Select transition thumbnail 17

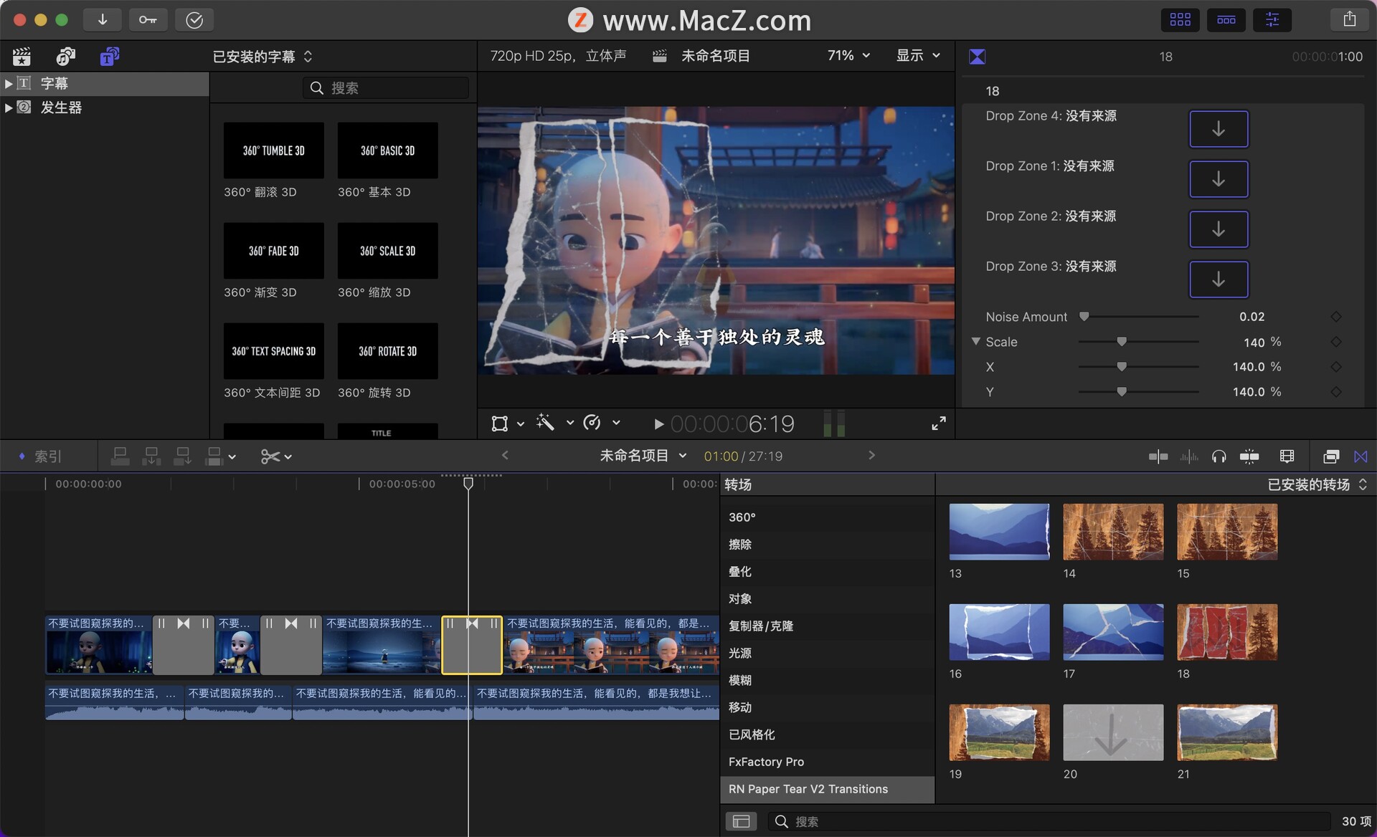[x=1112, y=632]
